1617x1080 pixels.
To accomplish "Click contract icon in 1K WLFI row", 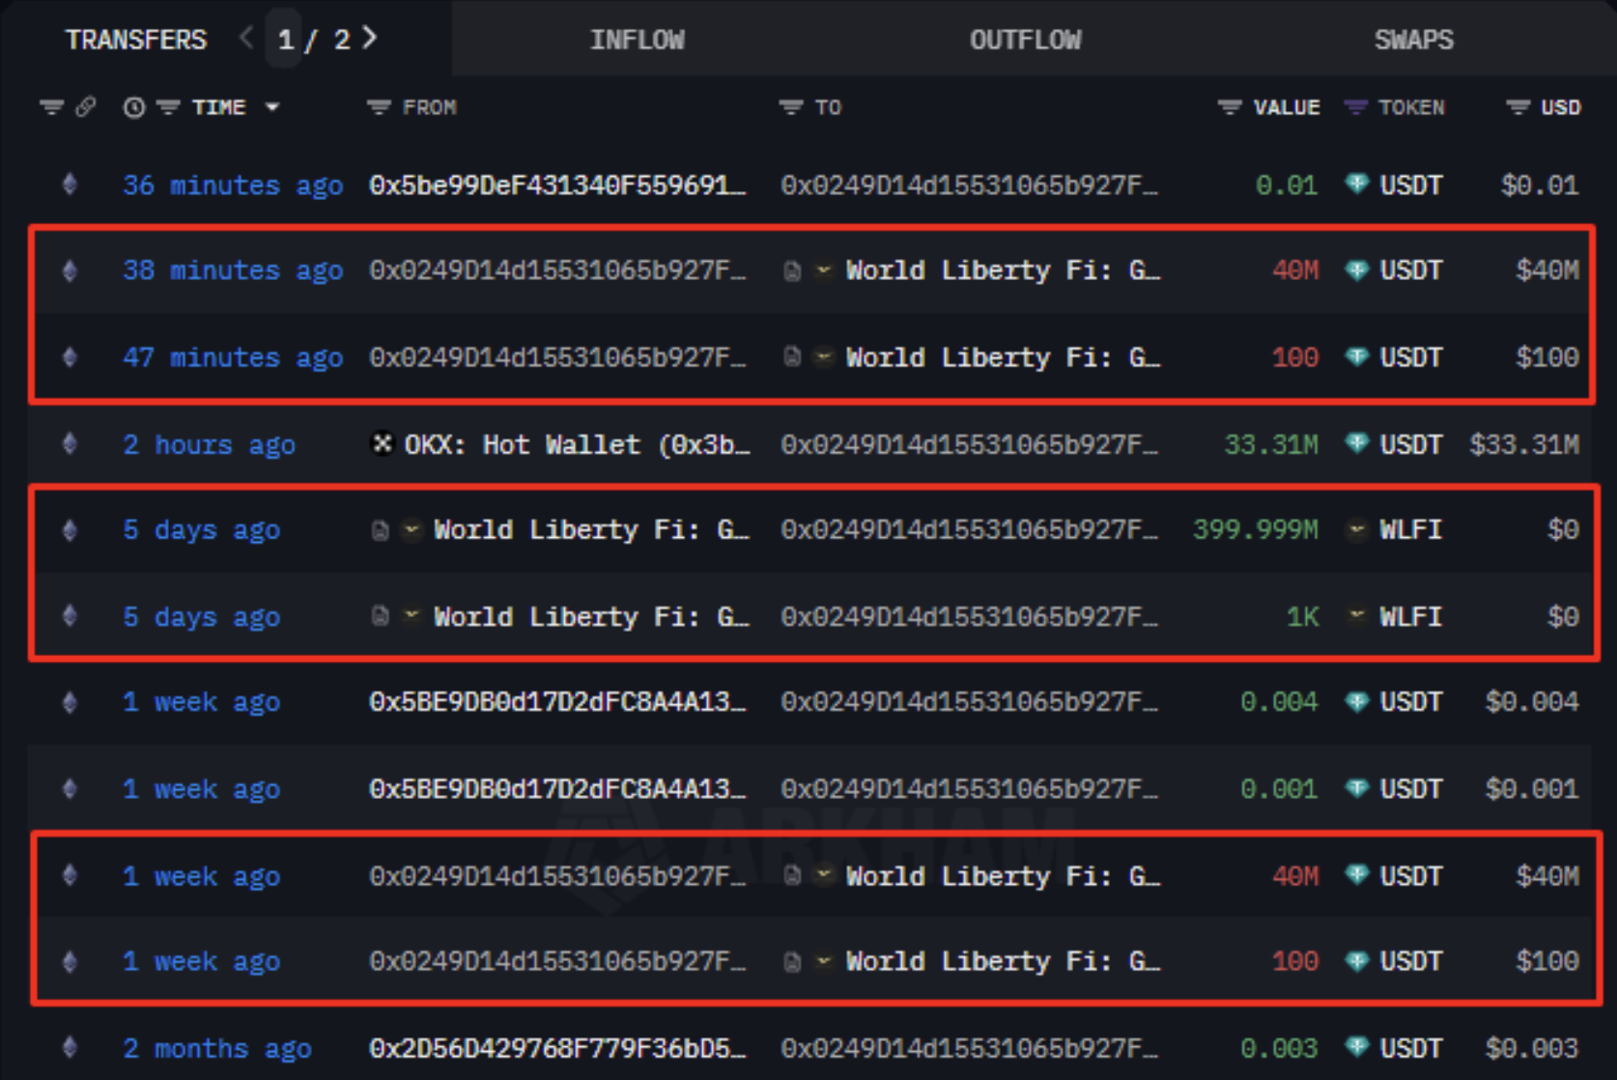I will [381, 616].
